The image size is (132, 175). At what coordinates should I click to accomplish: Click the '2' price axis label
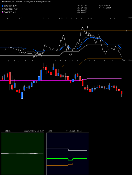[126, 31]
